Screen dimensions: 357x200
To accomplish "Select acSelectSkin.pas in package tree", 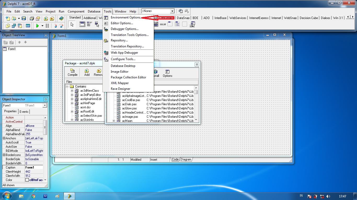I will pos(91,116).
